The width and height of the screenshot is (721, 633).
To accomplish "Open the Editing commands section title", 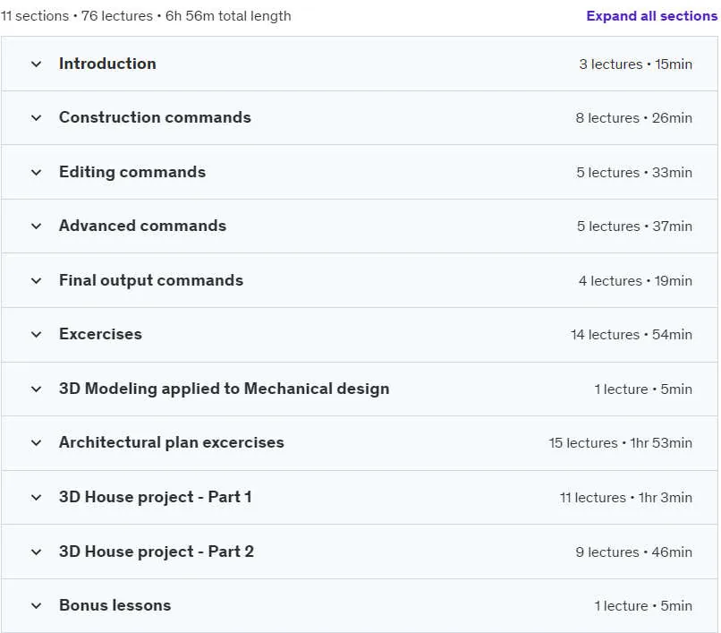I will click(x=132, y=172).
